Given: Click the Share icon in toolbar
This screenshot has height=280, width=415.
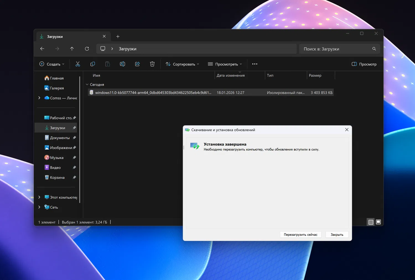Looking at the screenshot, I should 137,64.
